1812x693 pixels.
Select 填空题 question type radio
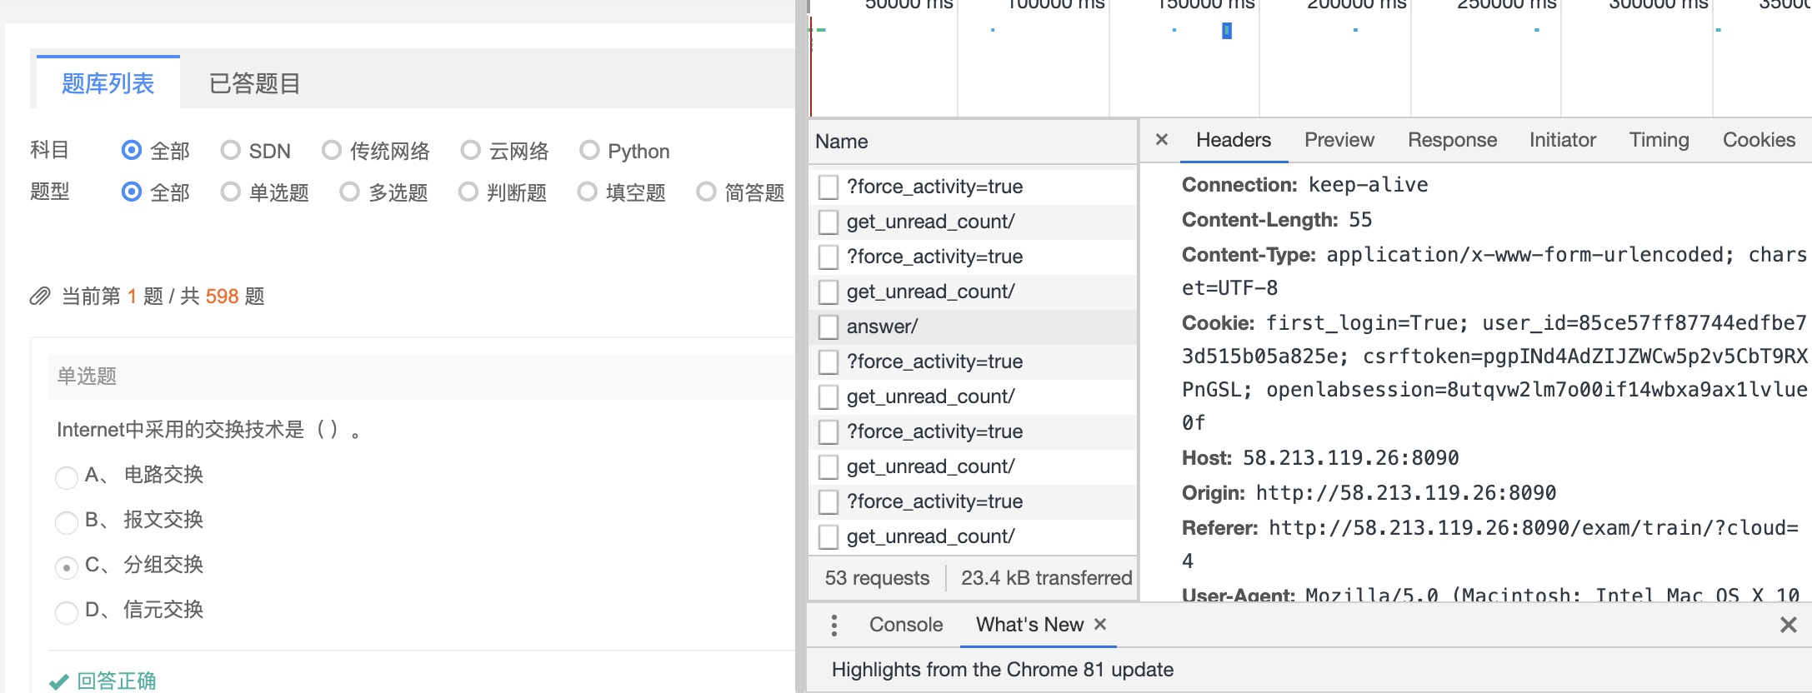(588, 192)
